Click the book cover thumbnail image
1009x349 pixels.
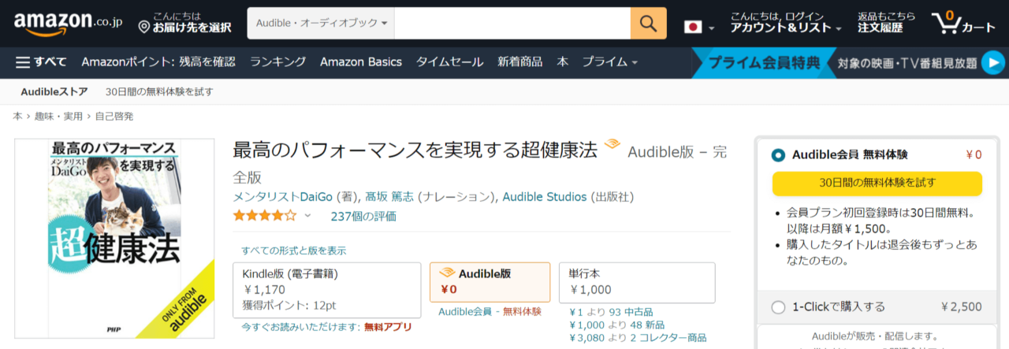(114, 238)
